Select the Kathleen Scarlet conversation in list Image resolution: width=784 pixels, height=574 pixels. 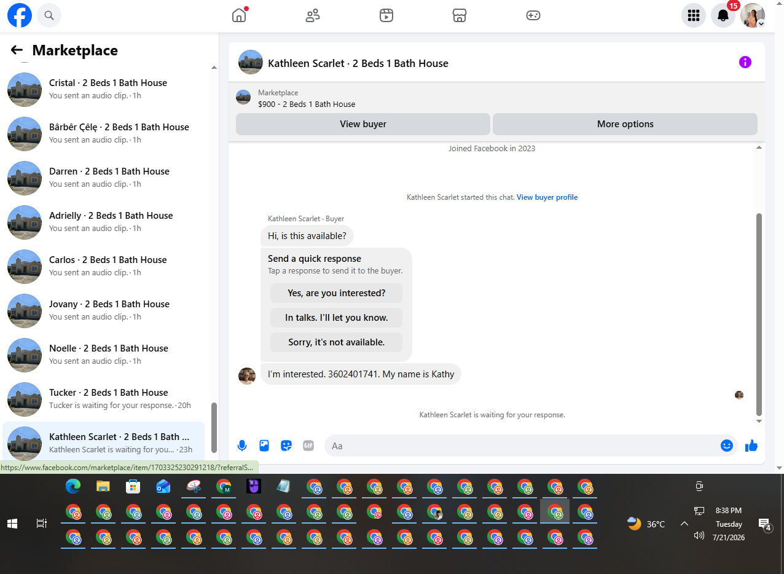pos(103,442)
